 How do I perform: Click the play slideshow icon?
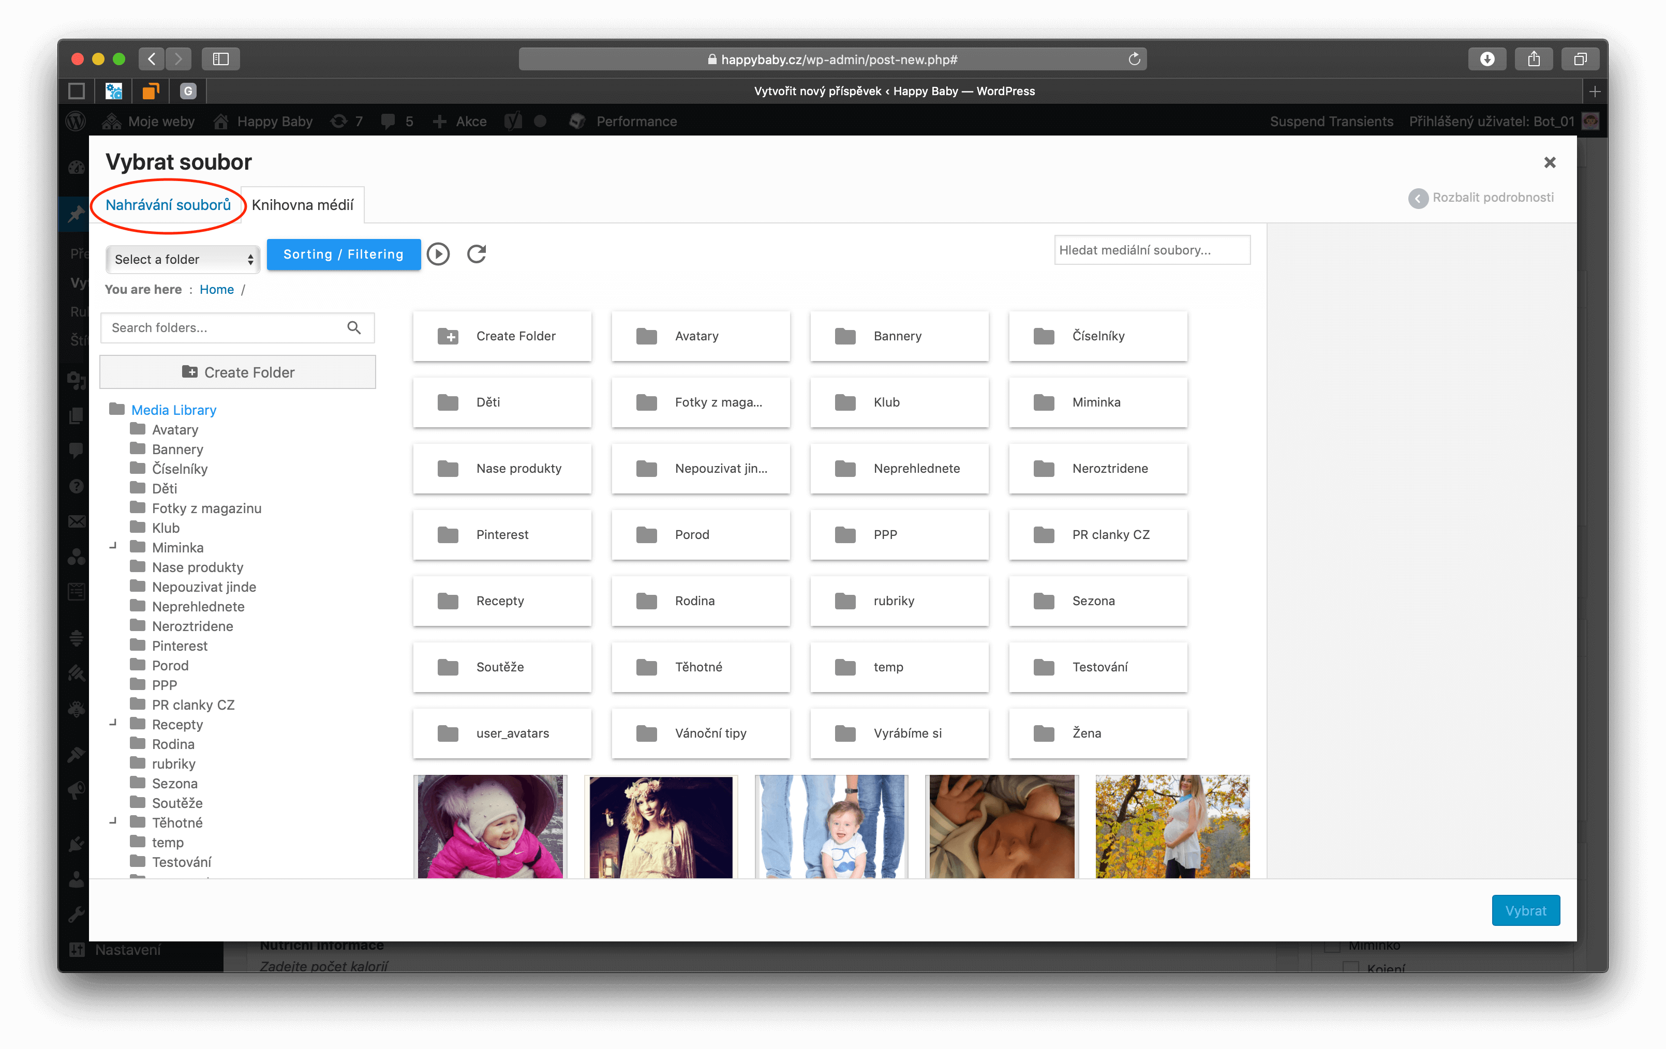pyautogui.click(x=438, y=254)
